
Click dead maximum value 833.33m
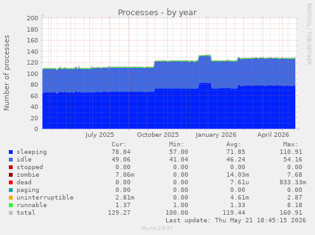(293, 182)
